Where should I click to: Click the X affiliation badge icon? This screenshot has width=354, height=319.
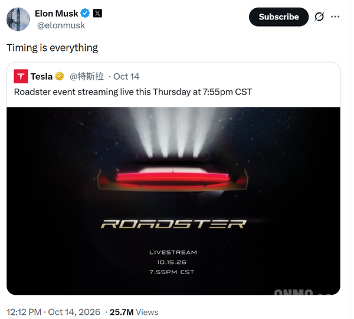(x=97, y=14)
